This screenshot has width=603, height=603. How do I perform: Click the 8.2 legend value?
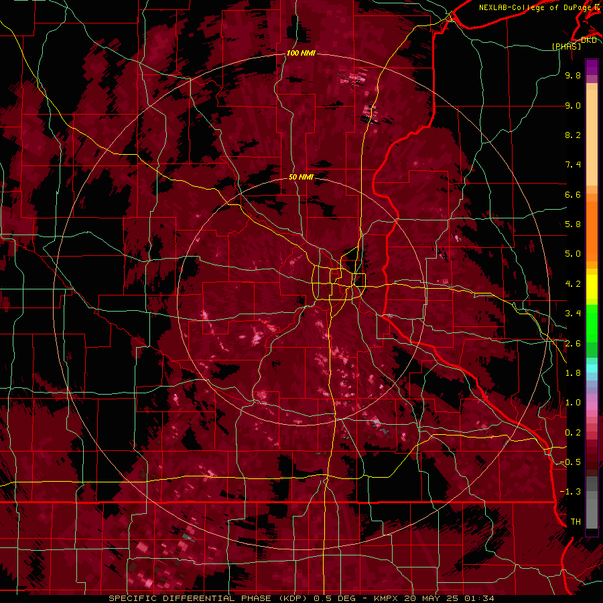[573, 135]
